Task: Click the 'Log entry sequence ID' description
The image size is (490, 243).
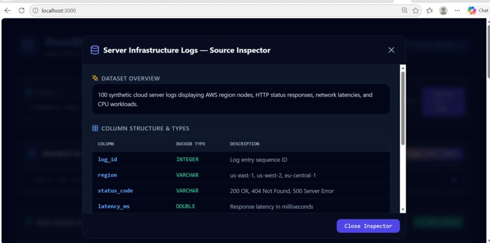Action: pos(258,160)
